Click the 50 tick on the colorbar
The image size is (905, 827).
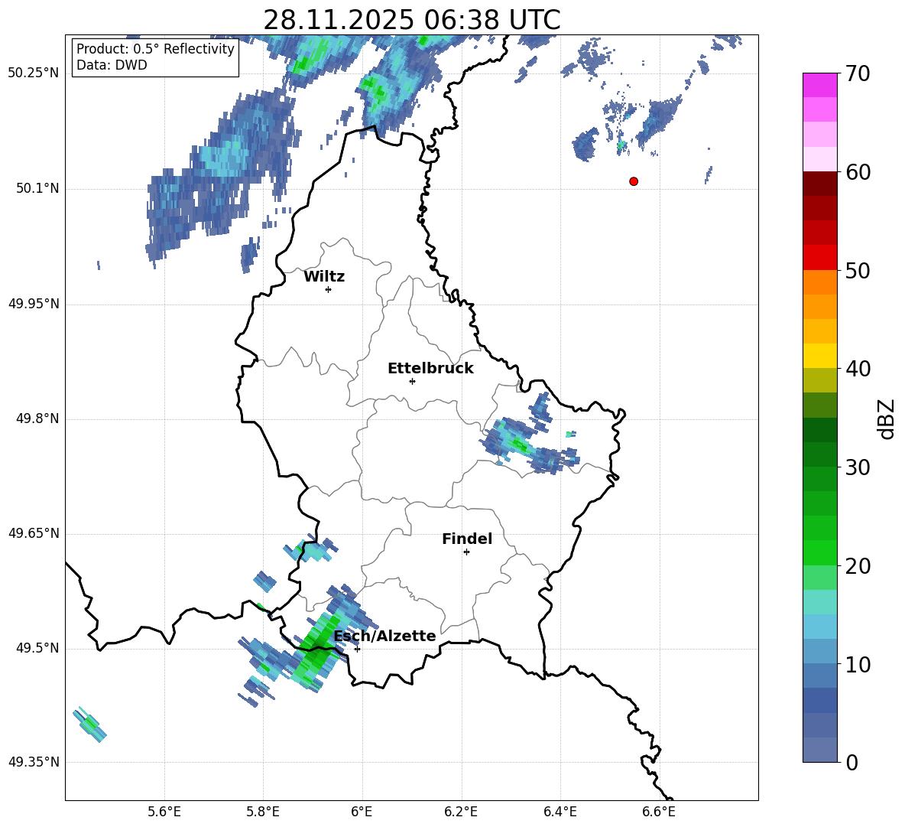[858, 270]
